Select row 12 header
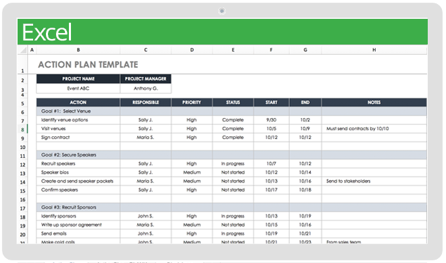This screenshot has width=446, height=263. pos(22,165)
